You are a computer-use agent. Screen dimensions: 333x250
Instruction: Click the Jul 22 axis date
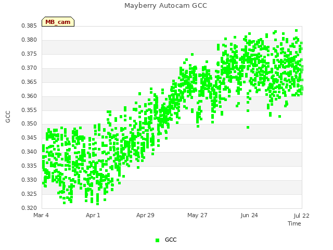coord(302,216)
